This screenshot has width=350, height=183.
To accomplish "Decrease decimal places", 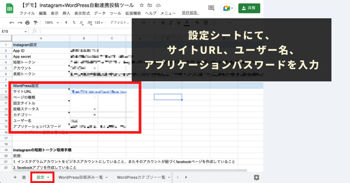I will [81, 22].
